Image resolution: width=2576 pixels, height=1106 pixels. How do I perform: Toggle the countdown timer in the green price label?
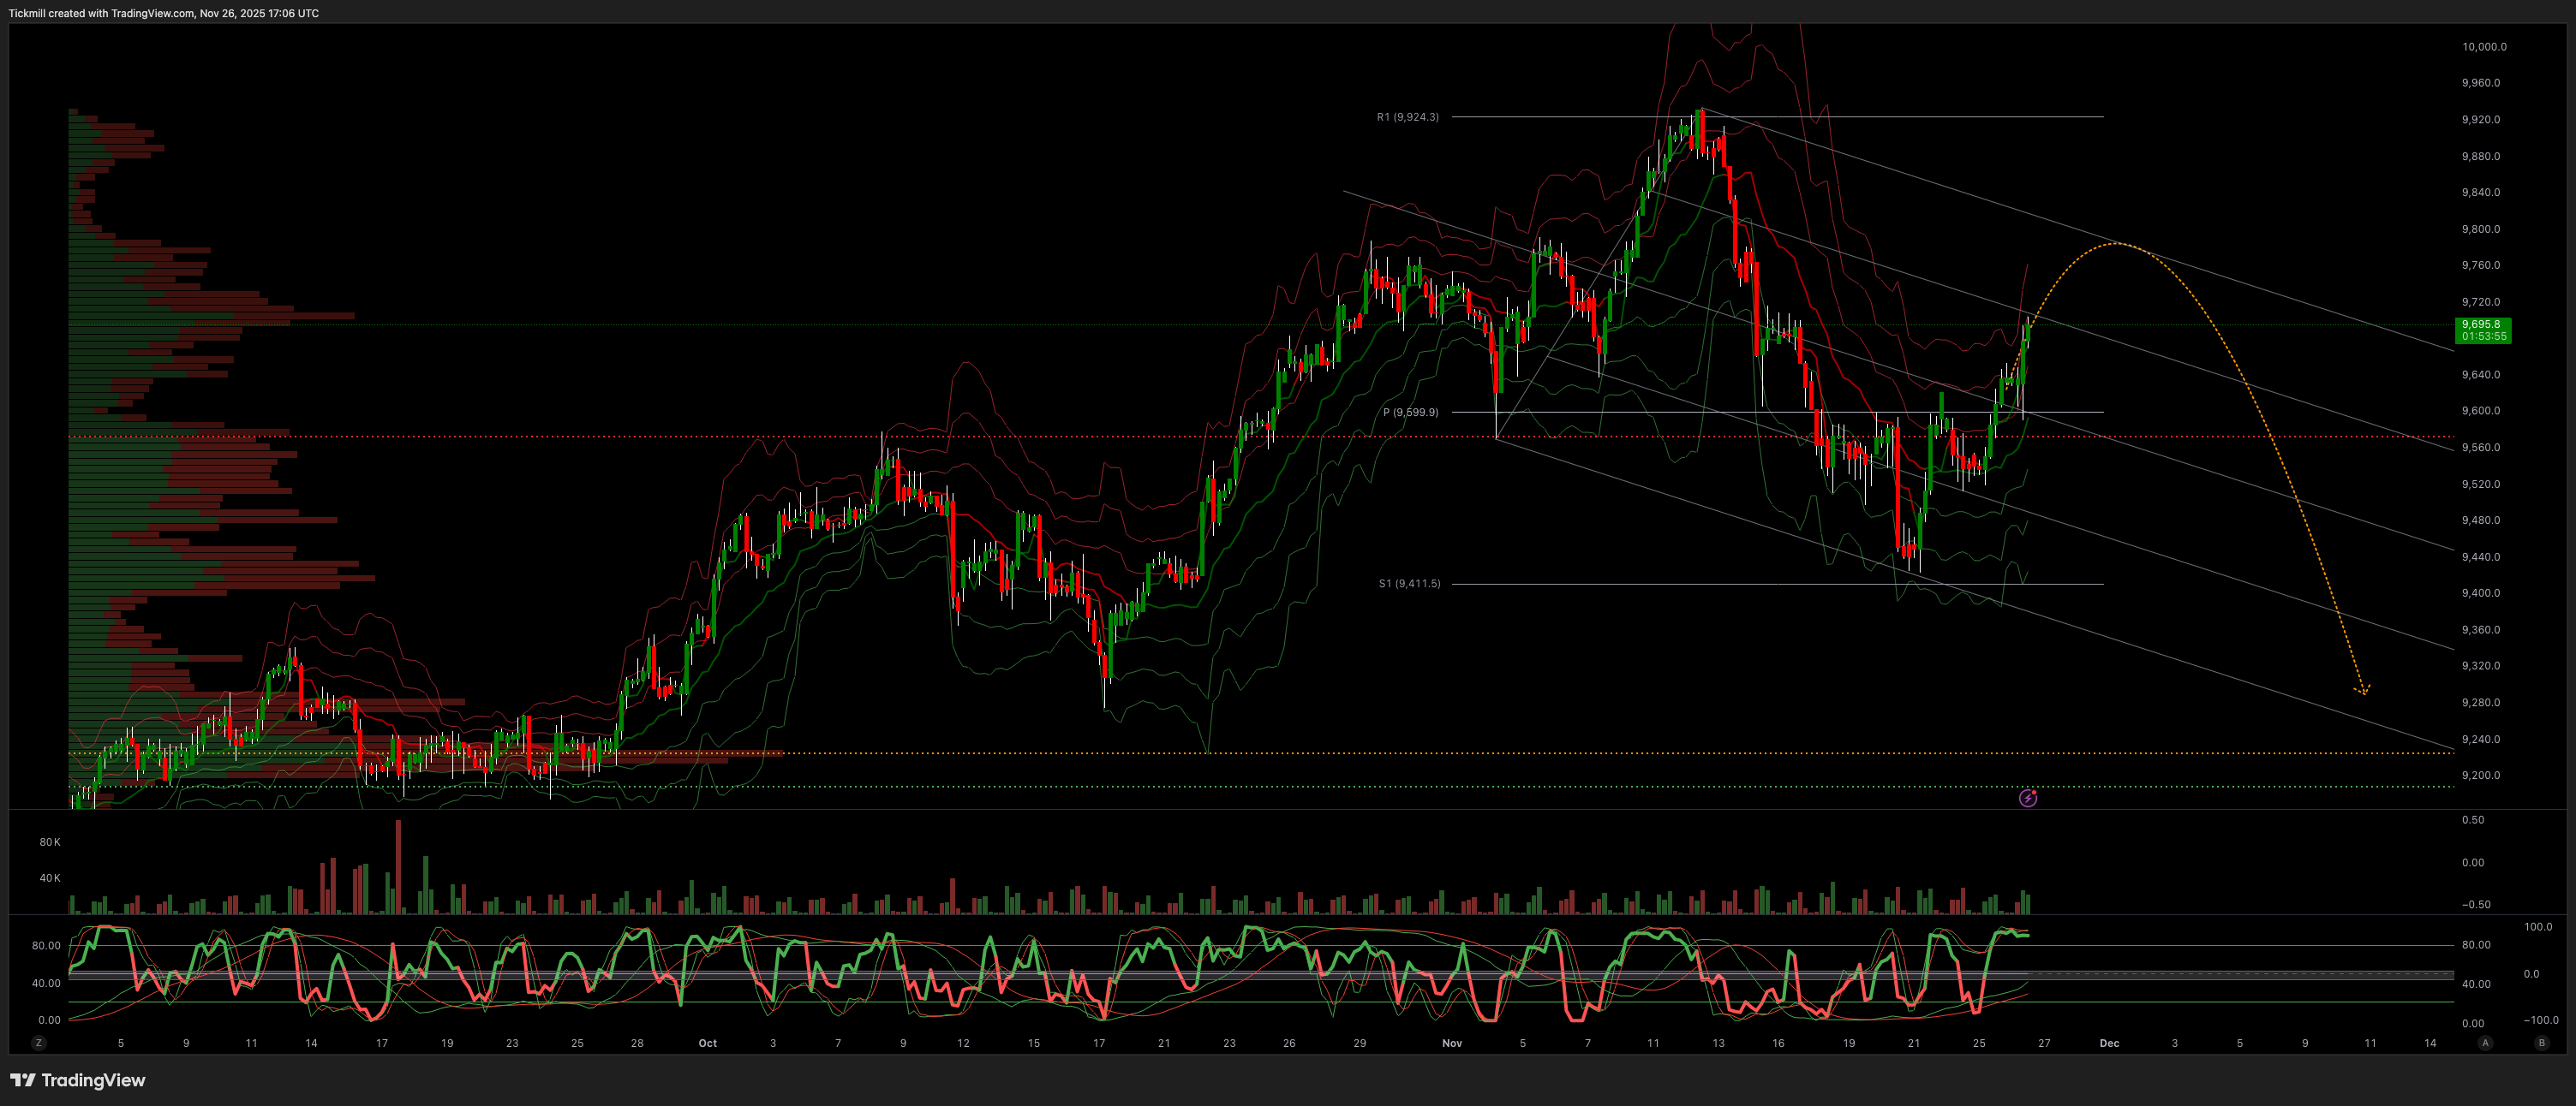(2483, 336)
